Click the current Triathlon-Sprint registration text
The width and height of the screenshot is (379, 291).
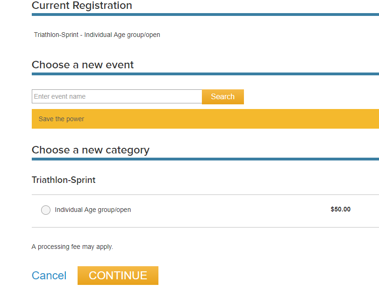[97, 35]
